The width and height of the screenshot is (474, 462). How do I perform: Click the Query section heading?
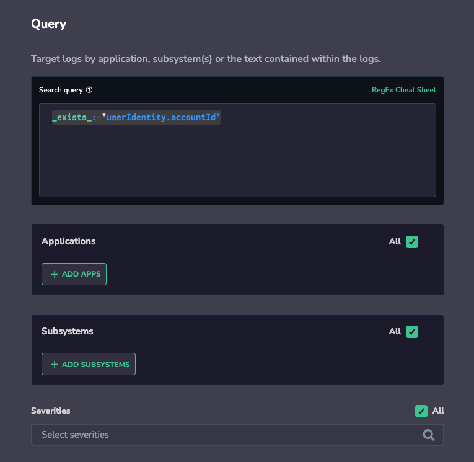pos(49,24)
